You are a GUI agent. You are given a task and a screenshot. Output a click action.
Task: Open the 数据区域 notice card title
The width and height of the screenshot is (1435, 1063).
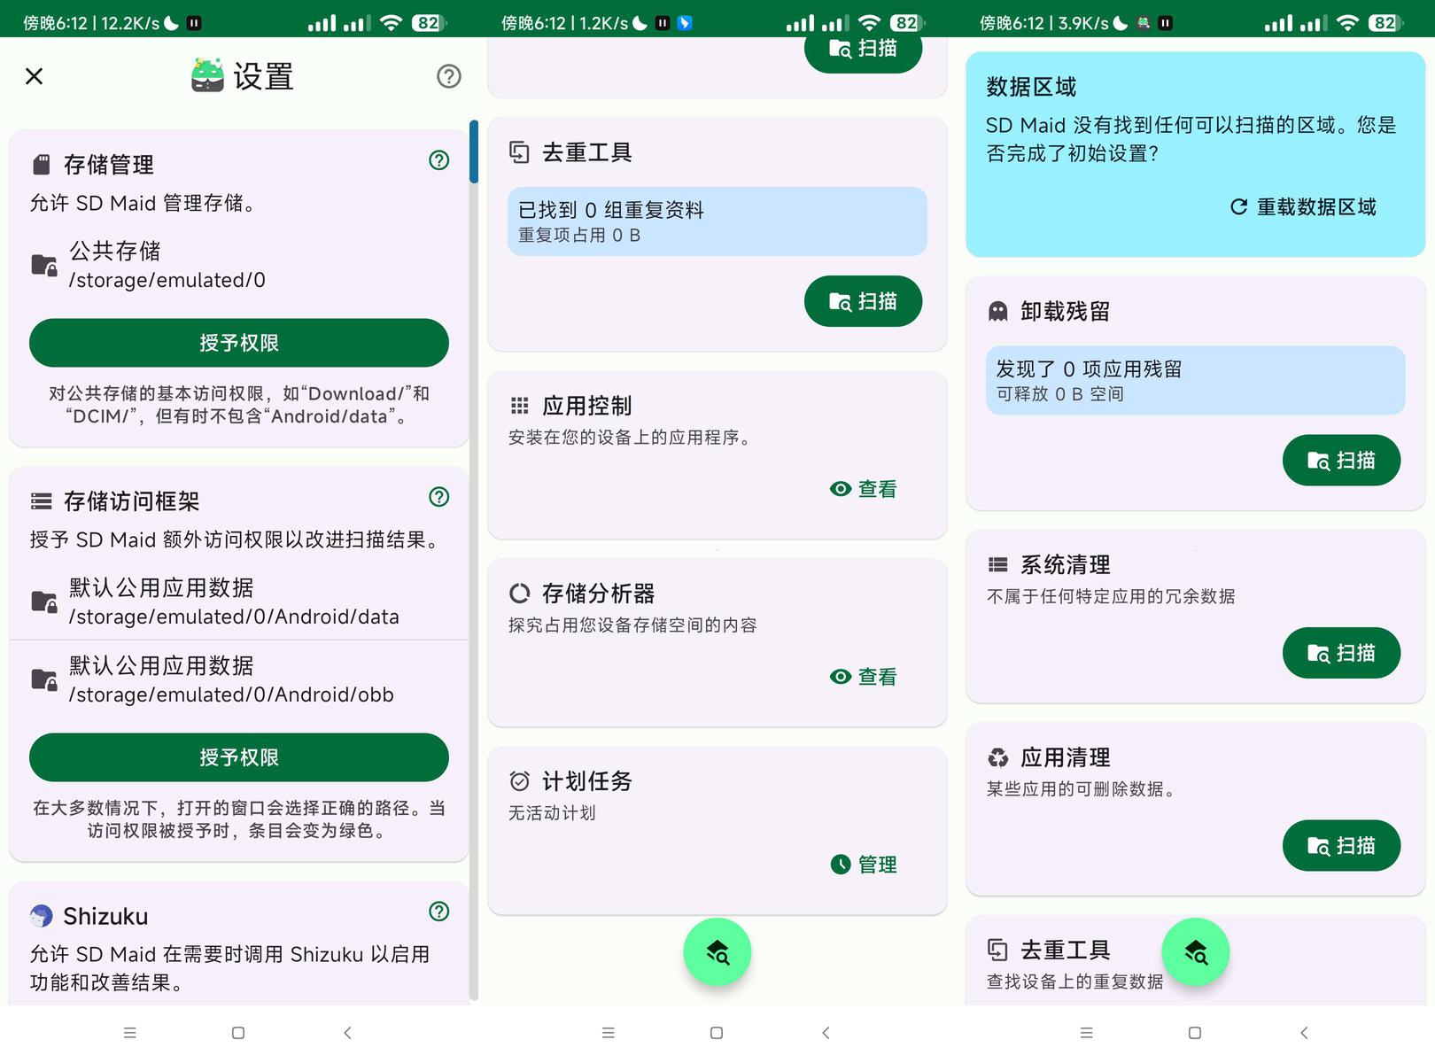[x=1032, y=87]
